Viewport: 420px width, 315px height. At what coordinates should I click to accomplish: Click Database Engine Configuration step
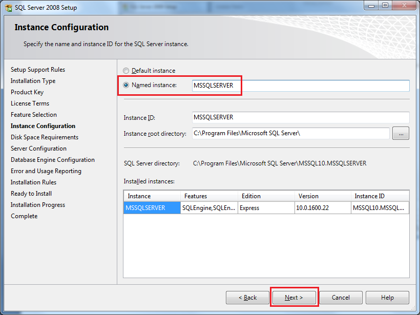click(x=53, y=160)
